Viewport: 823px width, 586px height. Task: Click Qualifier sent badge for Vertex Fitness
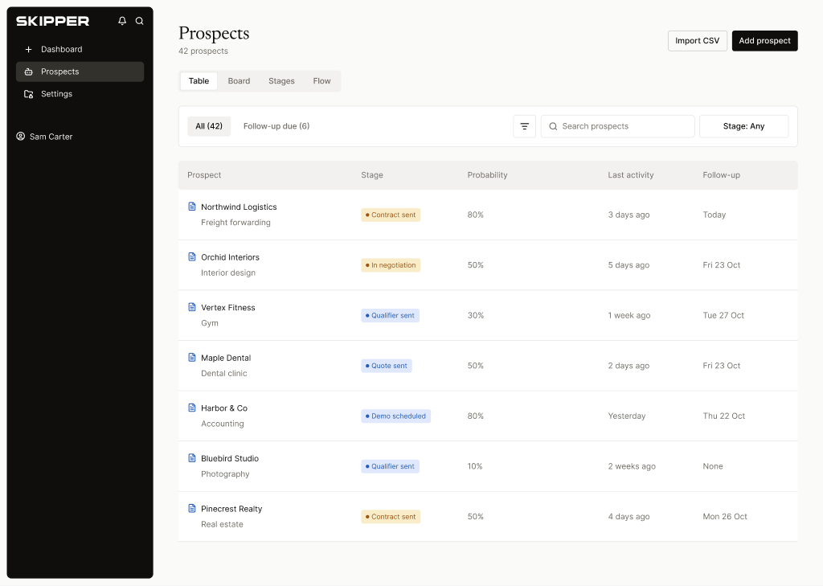click(390, 316)
